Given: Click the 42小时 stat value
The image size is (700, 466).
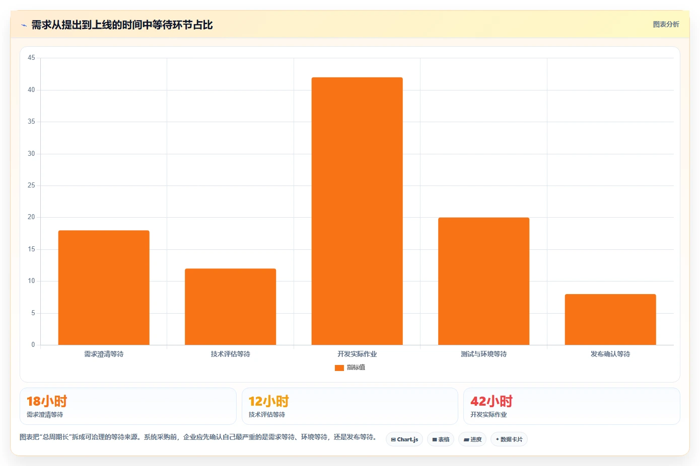Looking at the screenshot, I should point(492,401).
